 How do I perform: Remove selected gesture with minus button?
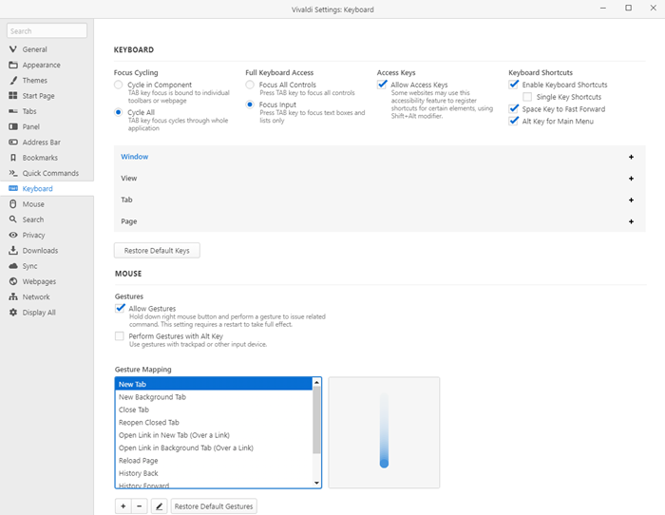(139, 506)
